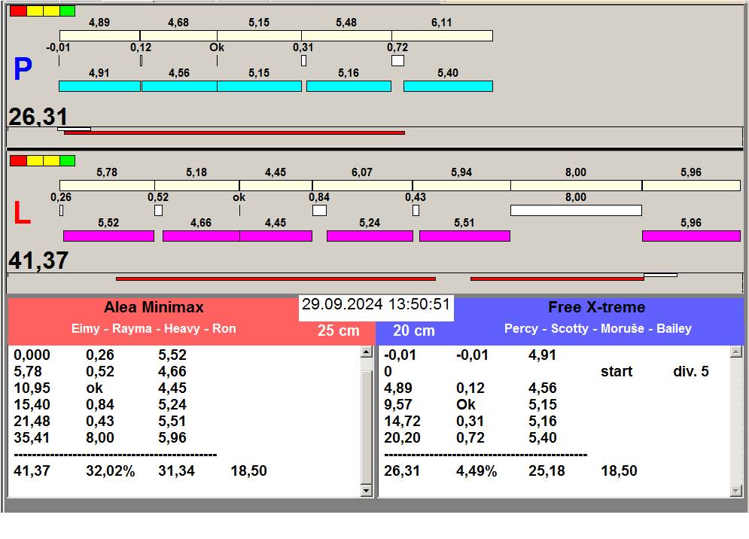Screen dimensions: 749x539
Task: Click the green start light in lane L
Action: point(67,160)
